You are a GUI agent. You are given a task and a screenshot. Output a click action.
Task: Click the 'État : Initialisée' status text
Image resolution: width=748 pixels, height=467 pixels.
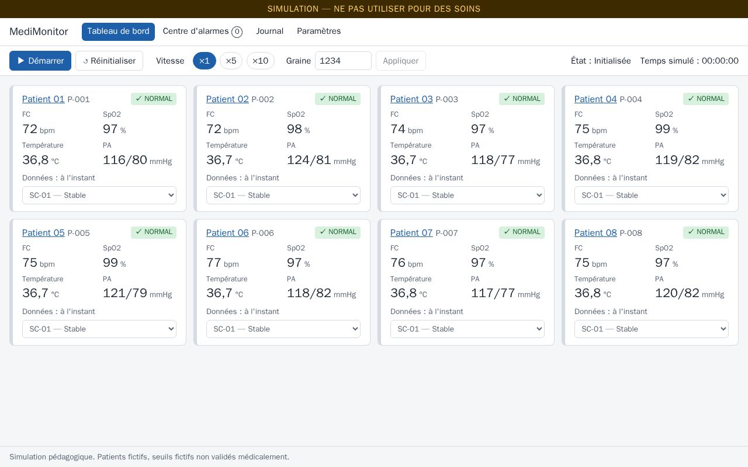[x=601, y=61]
